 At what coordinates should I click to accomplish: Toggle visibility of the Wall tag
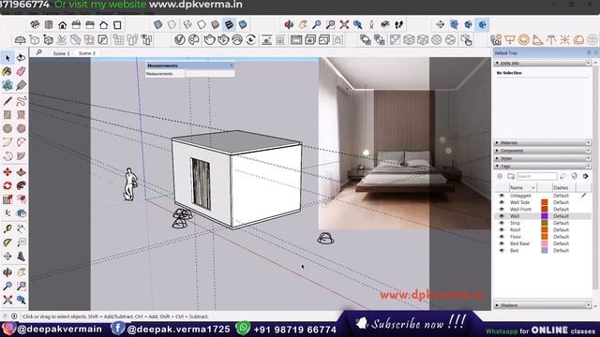[502, 216]
